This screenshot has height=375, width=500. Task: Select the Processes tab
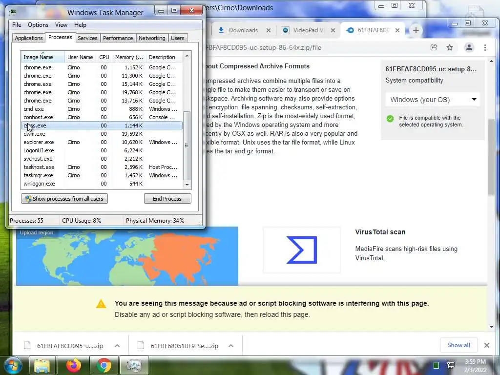pos(60,37)
